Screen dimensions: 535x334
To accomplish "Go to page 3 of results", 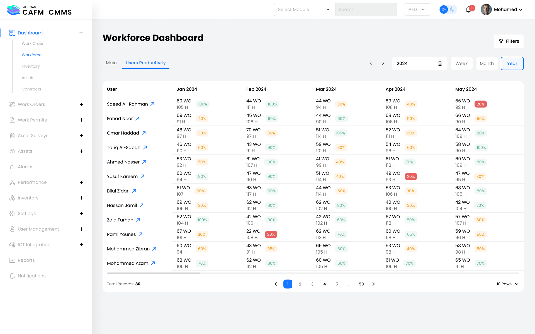I will click(x=312, y=284).
